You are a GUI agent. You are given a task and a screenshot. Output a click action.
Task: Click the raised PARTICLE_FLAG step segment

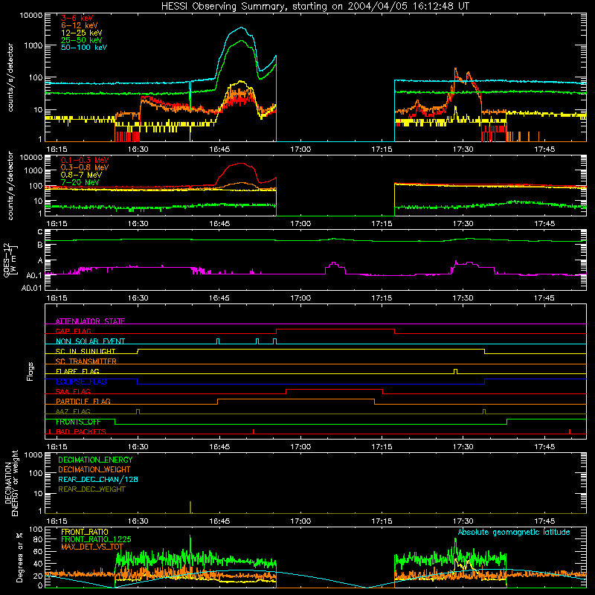point(296,399)
